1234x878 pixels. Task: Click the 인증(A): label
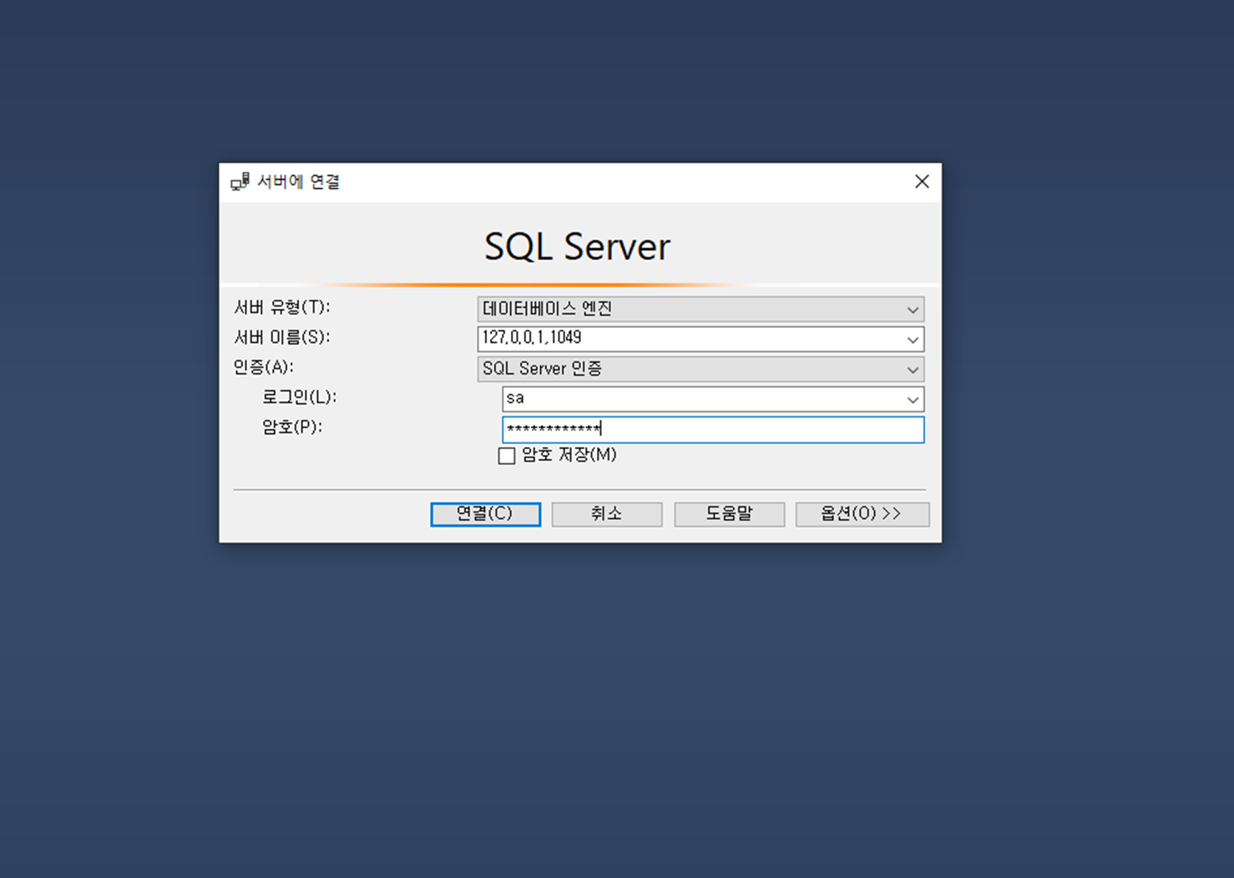point(264,367)
